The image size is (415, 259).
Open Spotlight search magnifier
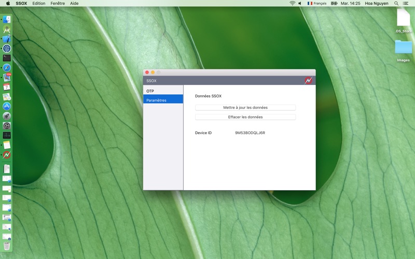[396, 3]
